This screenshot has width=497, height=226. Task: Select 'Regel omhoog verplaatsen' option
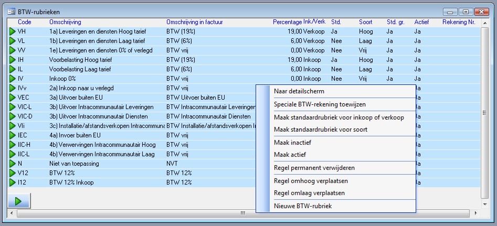(311, 181)
